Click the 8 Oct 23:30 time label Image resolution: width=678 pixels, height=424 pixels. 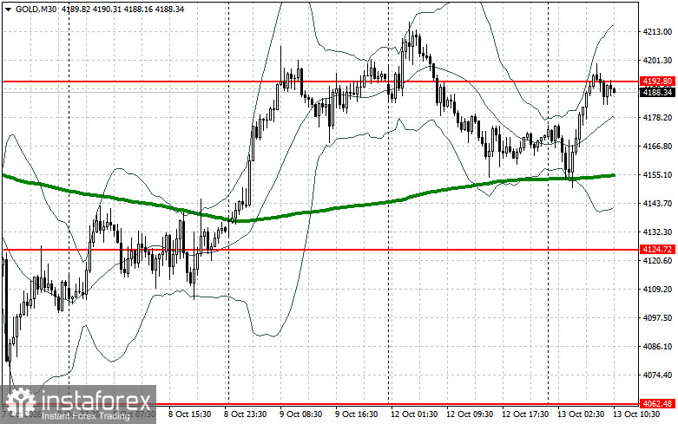click(245, 414)
